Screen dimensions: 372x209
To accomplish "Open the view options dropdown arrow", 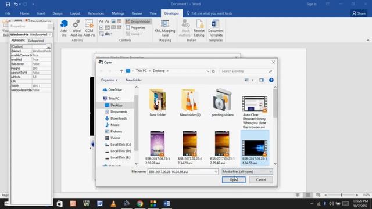I will [x=252, y=80].
